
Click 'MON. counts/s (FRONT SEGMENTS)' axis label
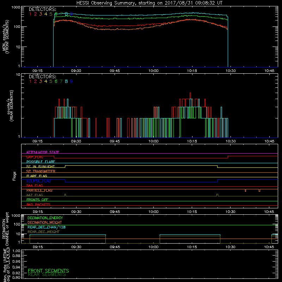[x=6, y=37]
